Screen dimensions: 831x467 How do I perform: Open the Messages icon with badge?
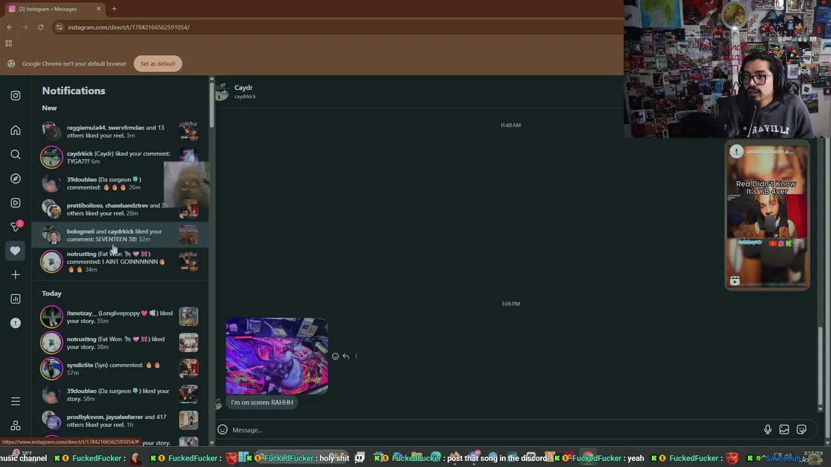tap(16, 226)
